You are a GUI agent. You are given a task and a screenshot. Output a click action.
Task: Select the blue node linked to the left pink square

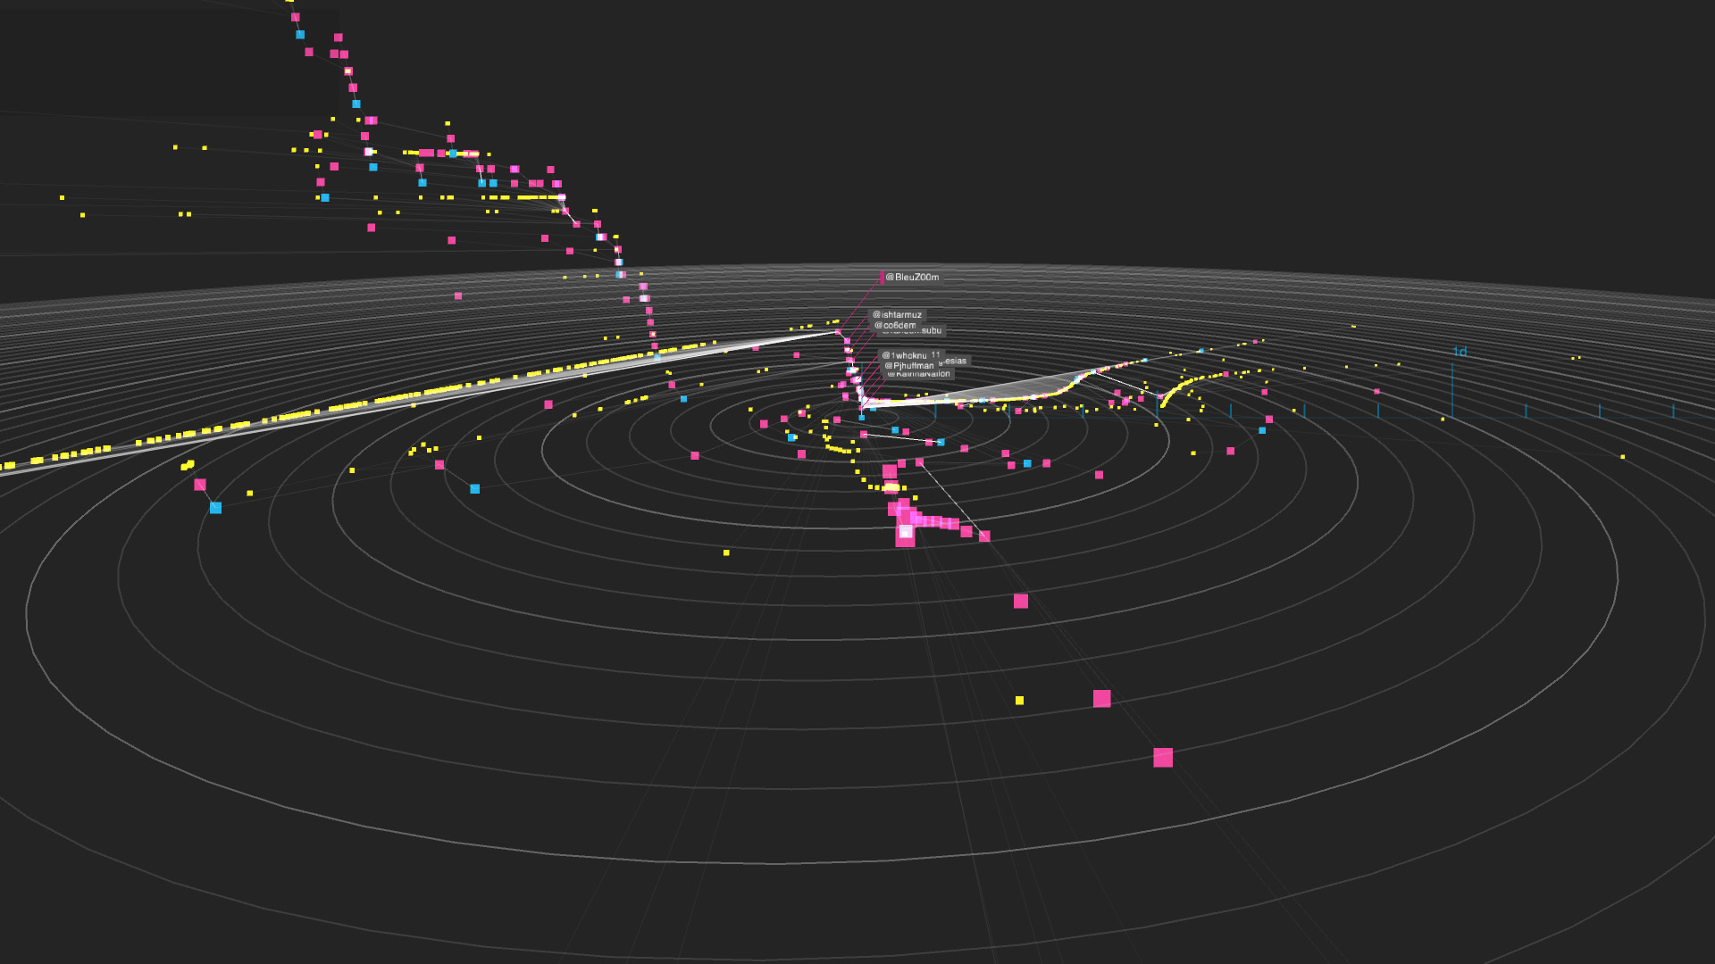(x=474, y=489)
